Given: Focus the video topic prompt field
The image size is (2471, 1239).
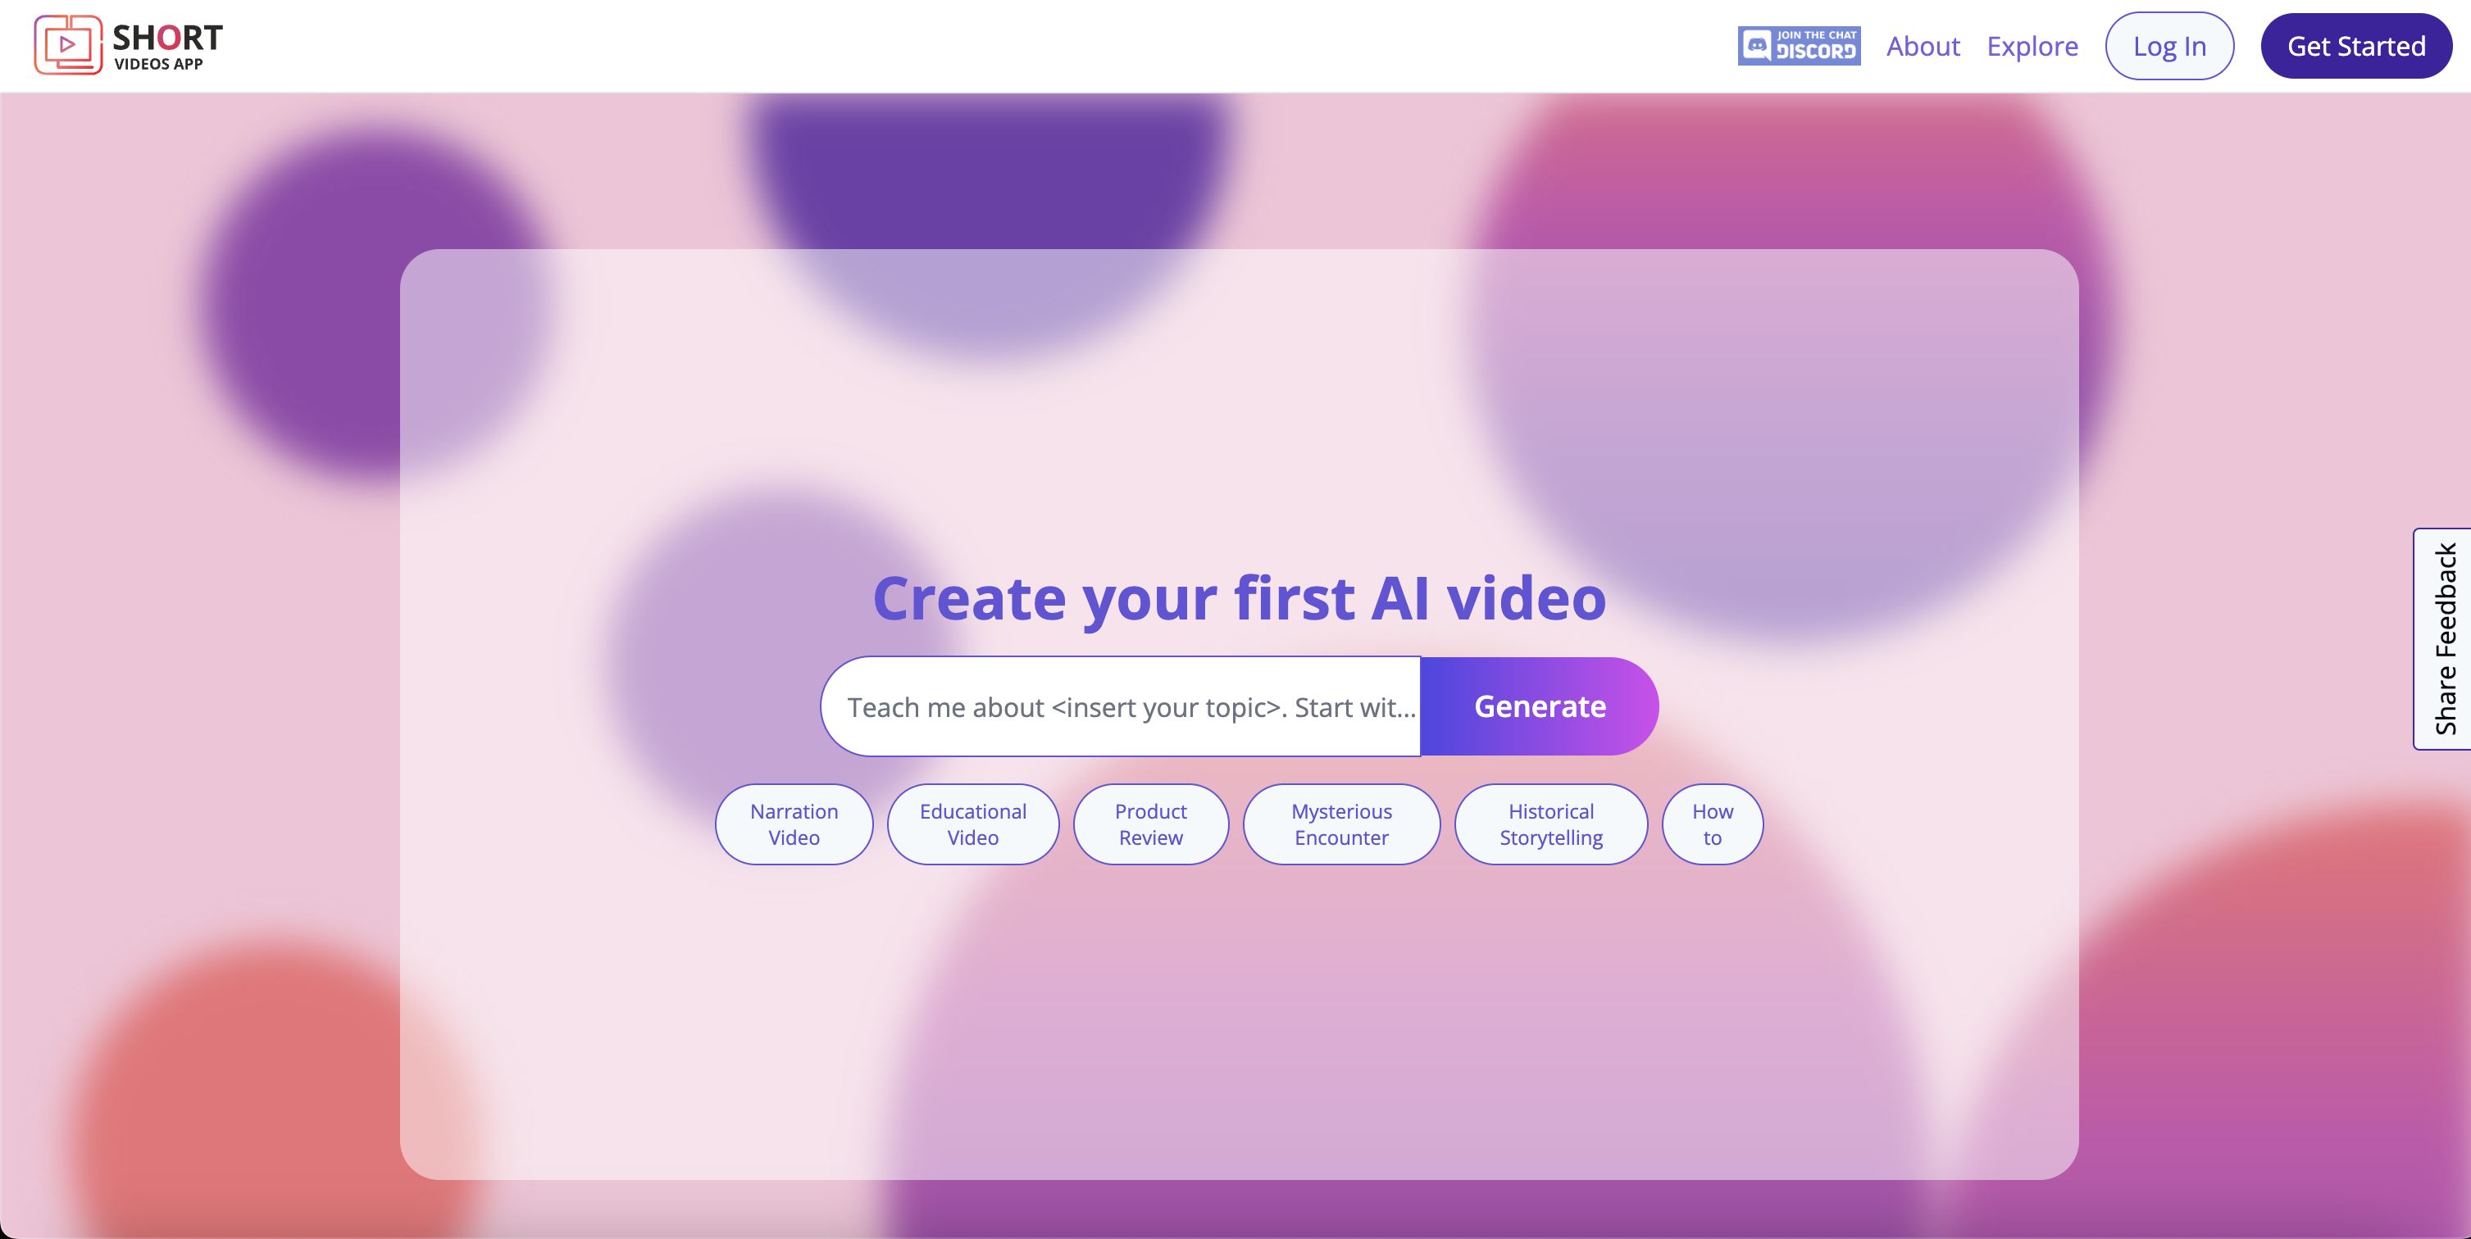Looking at the screenshot, I should 1121,706.
